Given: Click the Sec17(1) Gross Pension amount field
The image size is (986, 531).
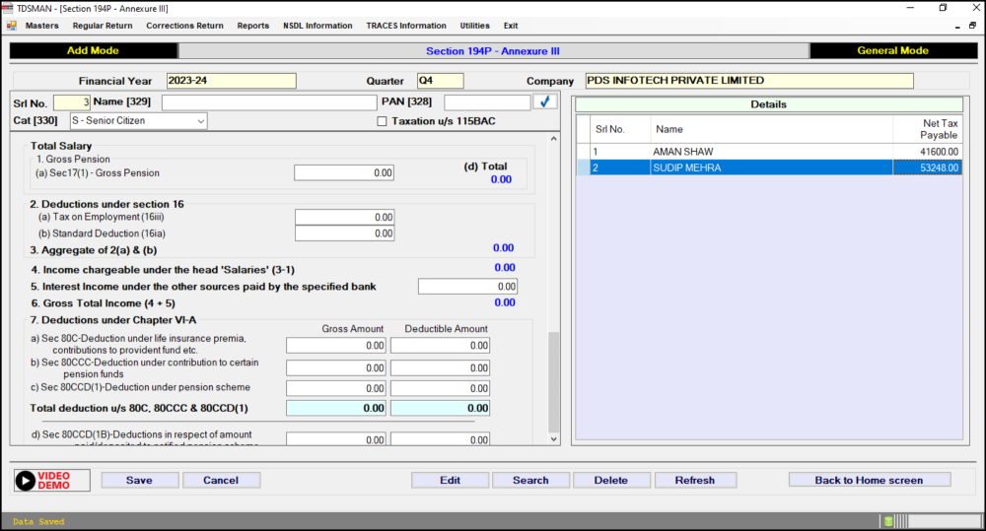Looking at the screenshot, I should pos(344,173).
